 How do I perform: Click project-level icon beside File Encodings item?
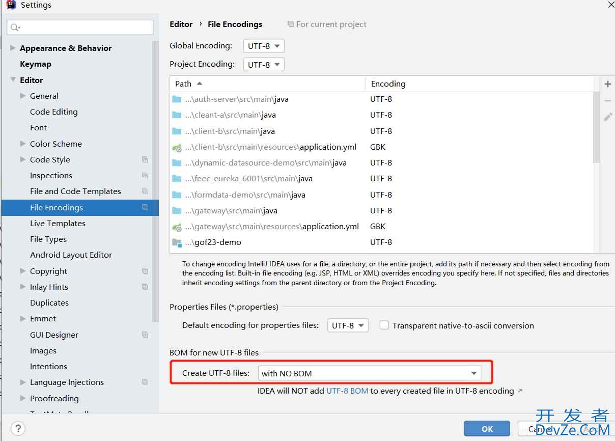tap(145, 207)
